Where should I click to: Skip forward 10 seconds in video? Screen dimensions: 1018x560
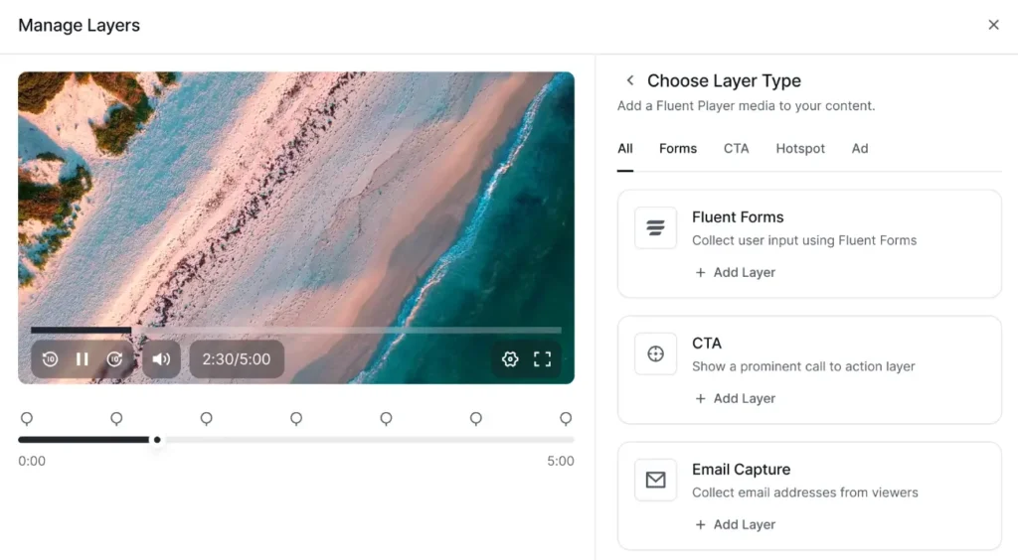114,359
